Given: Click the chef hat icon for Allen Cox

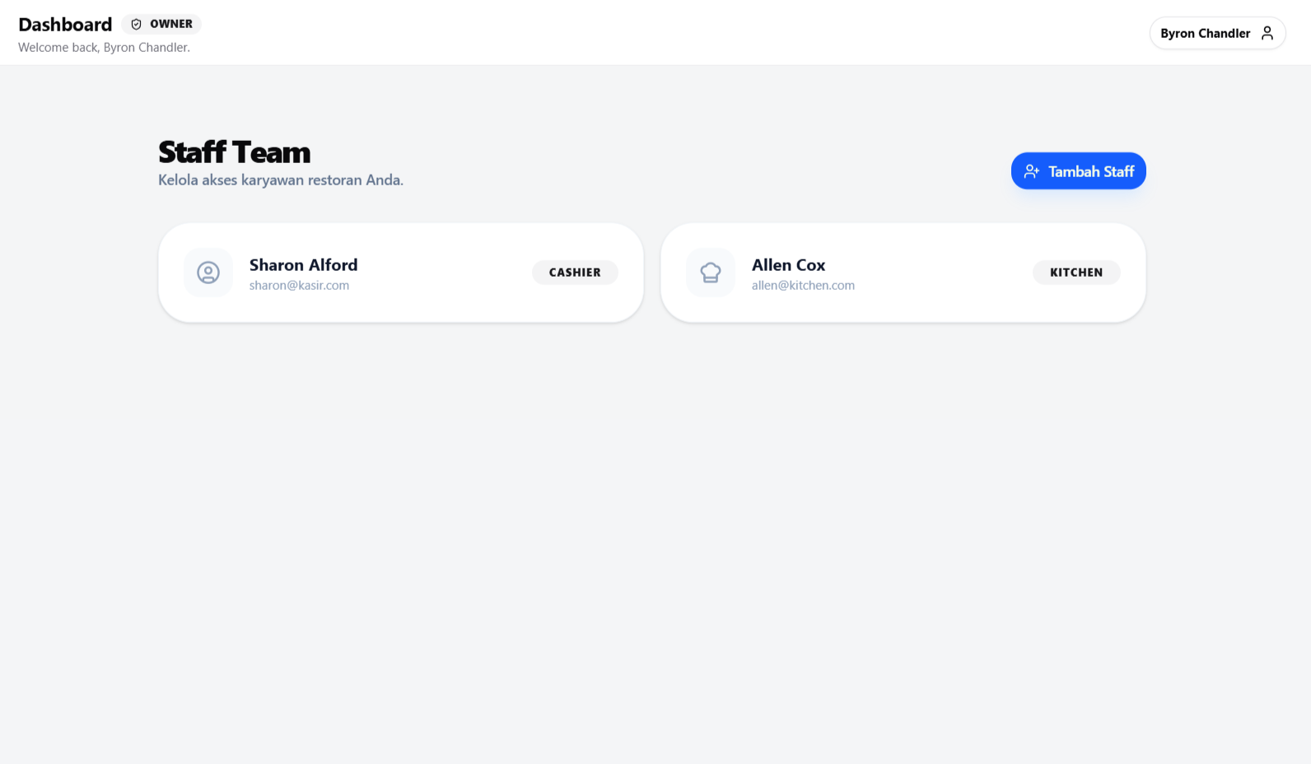Looking at the screenshot, I should 711,273.
